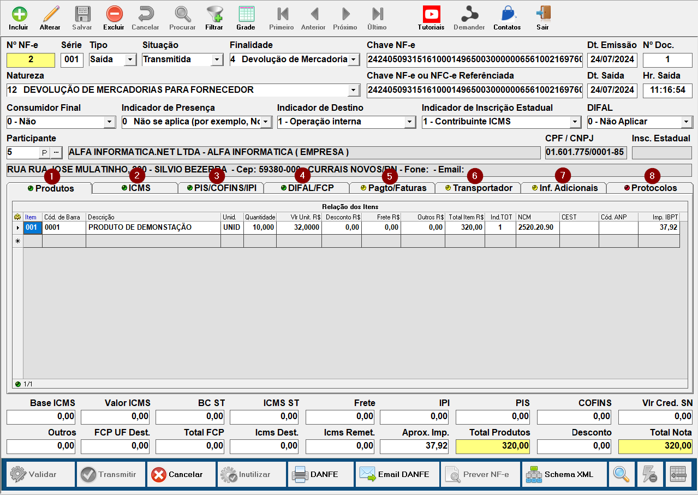
Task: Click the Chave NF-e input field
Action: [474, 59]
